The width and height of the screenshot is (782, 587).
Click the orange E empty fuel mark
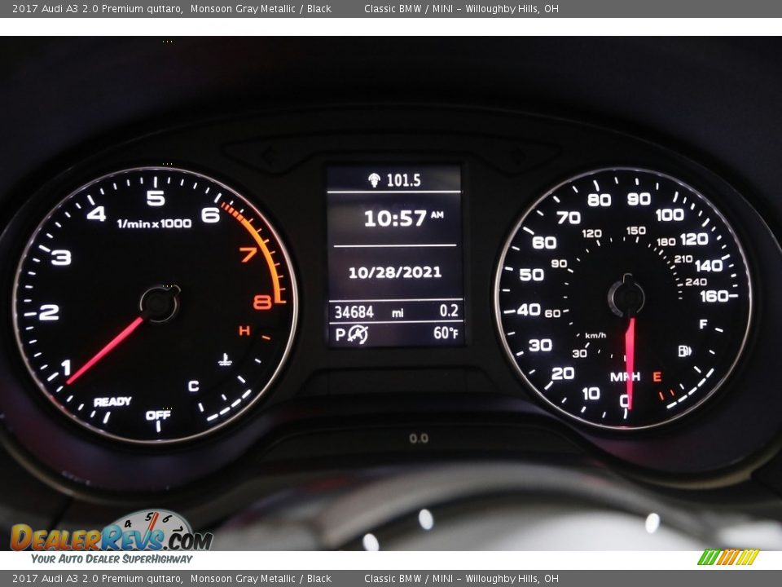click(x=657, y=377)
